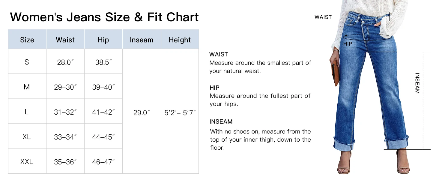The height and width of the screenshot is (180, 439).
Task: Select the XXL size cell
Action: point(27,162)
